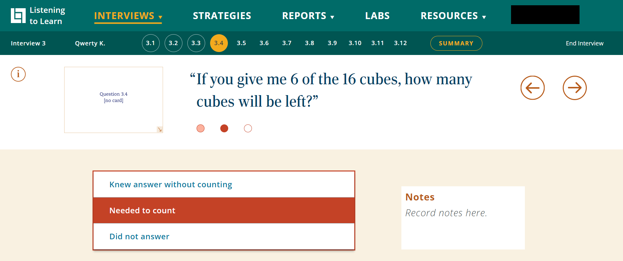Viewport: 623px width, 261px height.
Task: Click the End Interview link
Action: 584,43
